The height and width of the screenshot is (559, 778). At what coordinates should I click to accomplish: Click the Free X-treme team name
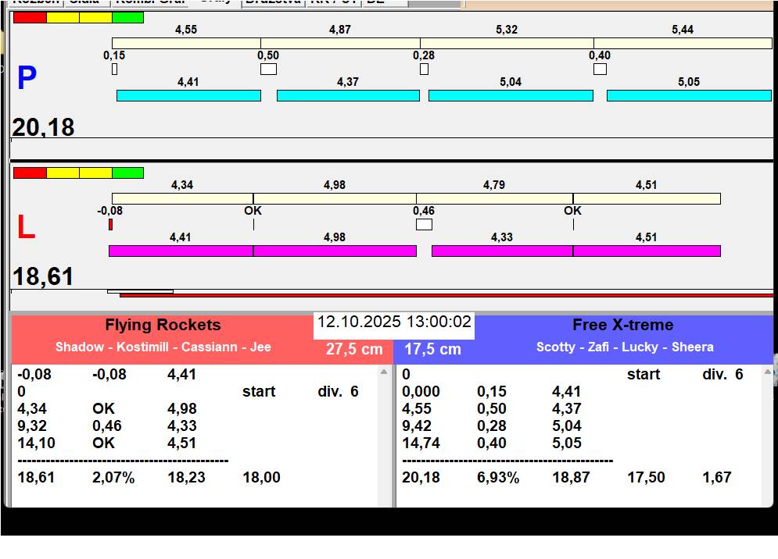pyautogui.click(x=623, y=325)
